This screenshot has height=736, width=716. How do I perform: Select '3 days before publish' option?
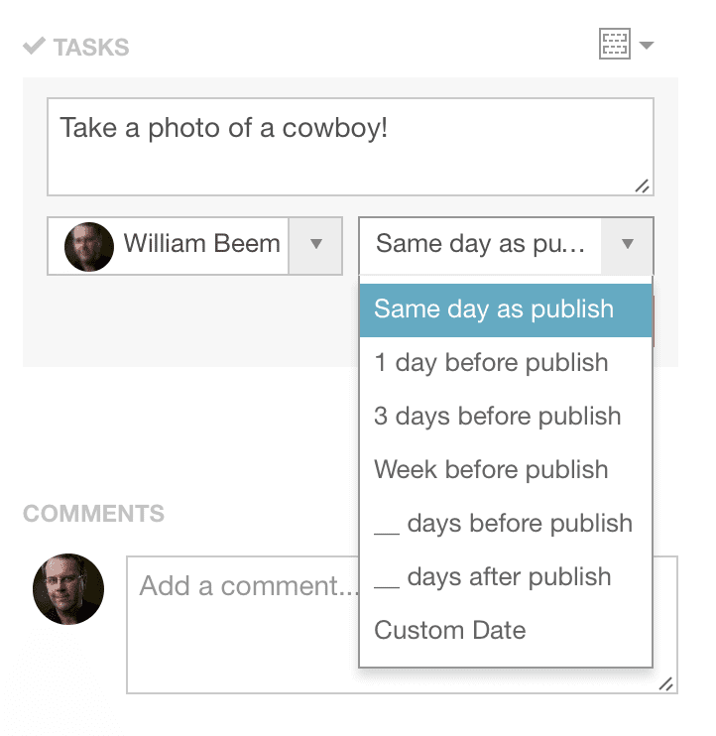pos(506,417)
